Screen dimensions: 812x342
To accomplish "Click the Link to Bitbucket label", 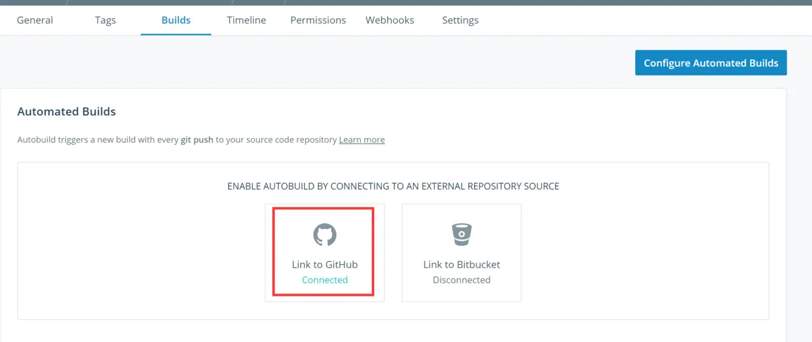I will coord(462,265).
